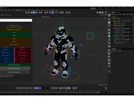Toggle visibility dot for HAND L IK object
Screen dimensions: 134x100
pos(133,39)
